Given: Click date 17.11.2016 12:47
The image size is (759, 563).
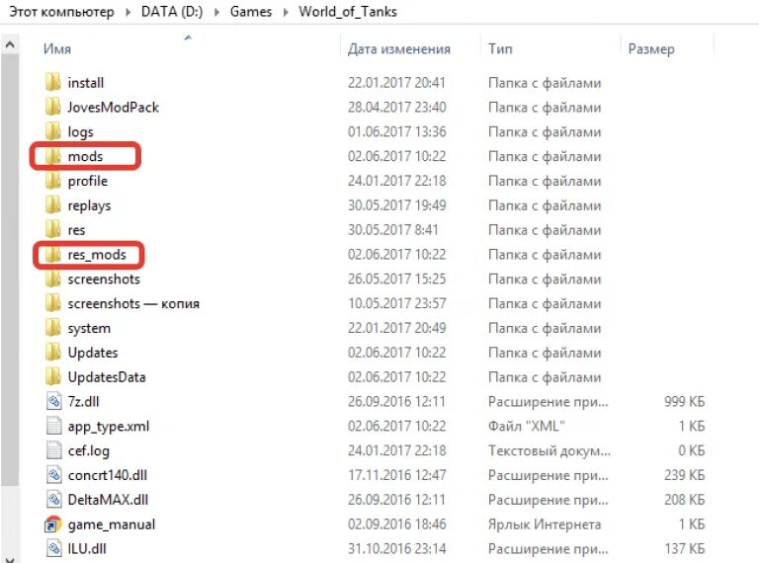Looking at the screenshot, I should pos(396,475).
